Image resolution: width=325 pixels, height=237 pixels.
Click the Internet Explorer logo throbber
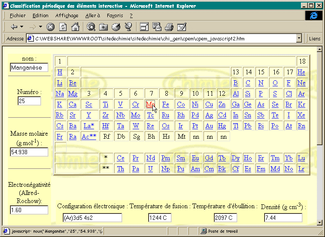(x=313, y=15)
